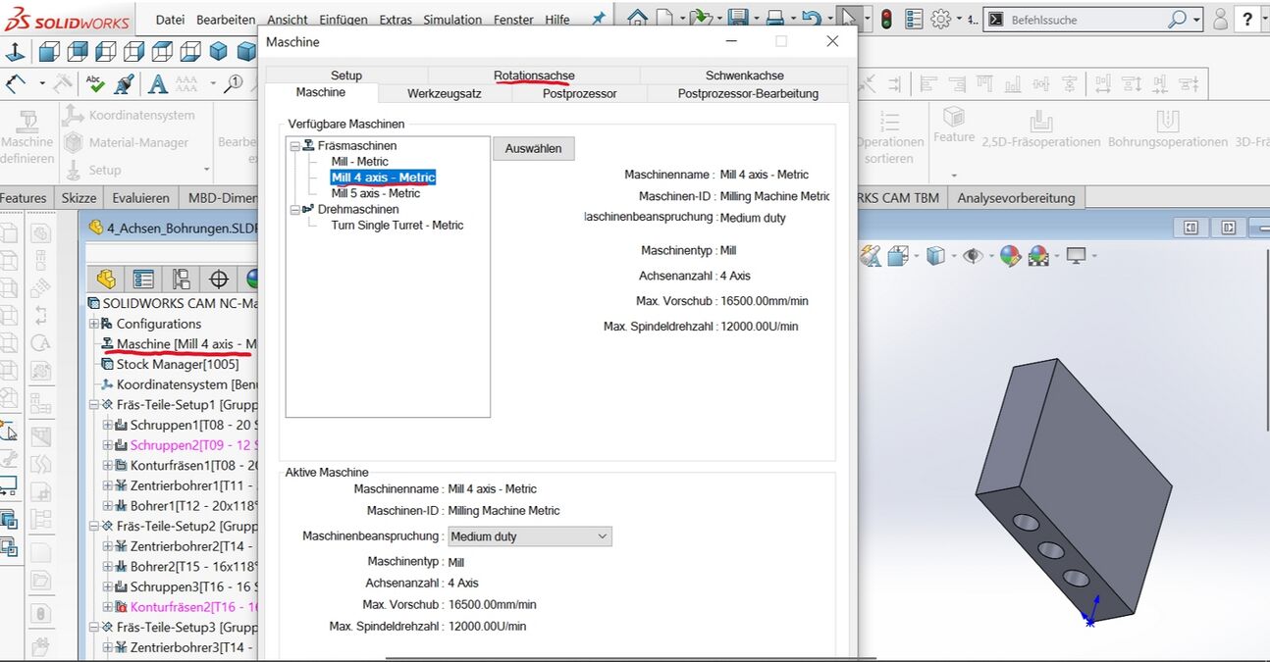Click the Edit Appearance color sphere icon
This screenshot has width=1270, height=662.
tap(1010, 256)
